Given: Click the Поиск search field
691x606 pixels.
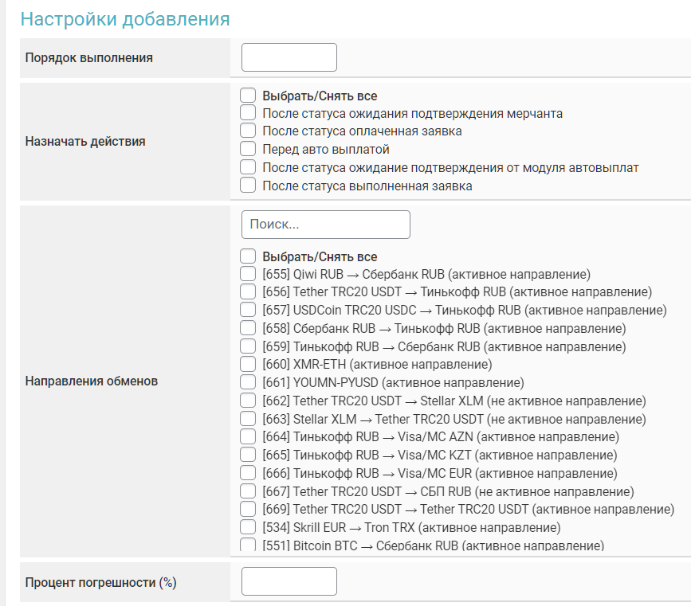Looking at the screenshot, I should click(325, 225).
